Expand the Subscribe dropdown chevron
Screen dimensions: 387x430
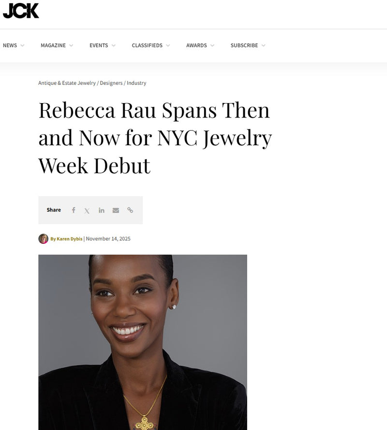(264, 45)
